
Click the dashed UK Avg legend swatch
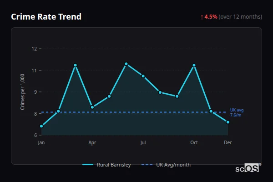(x=147, y=165)
